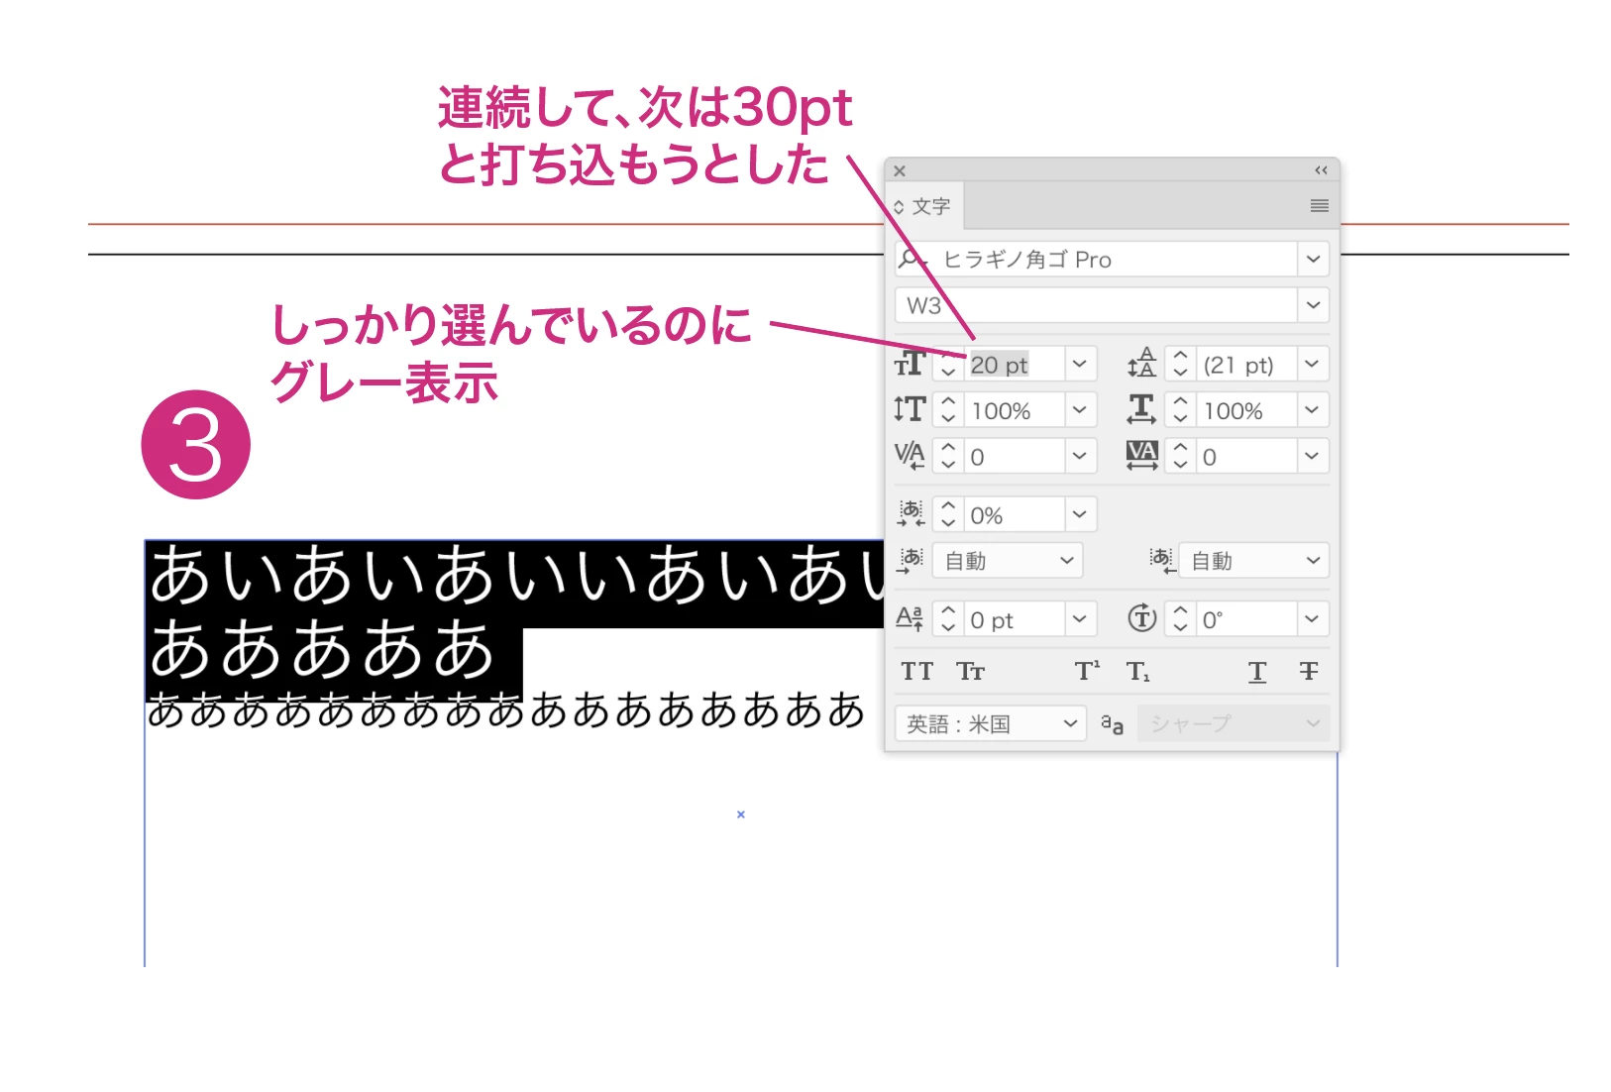The width and height of the screenshot is (1611, 1092).
Task: Open the kerning dropdown arrow
Action: [1080, 456]
